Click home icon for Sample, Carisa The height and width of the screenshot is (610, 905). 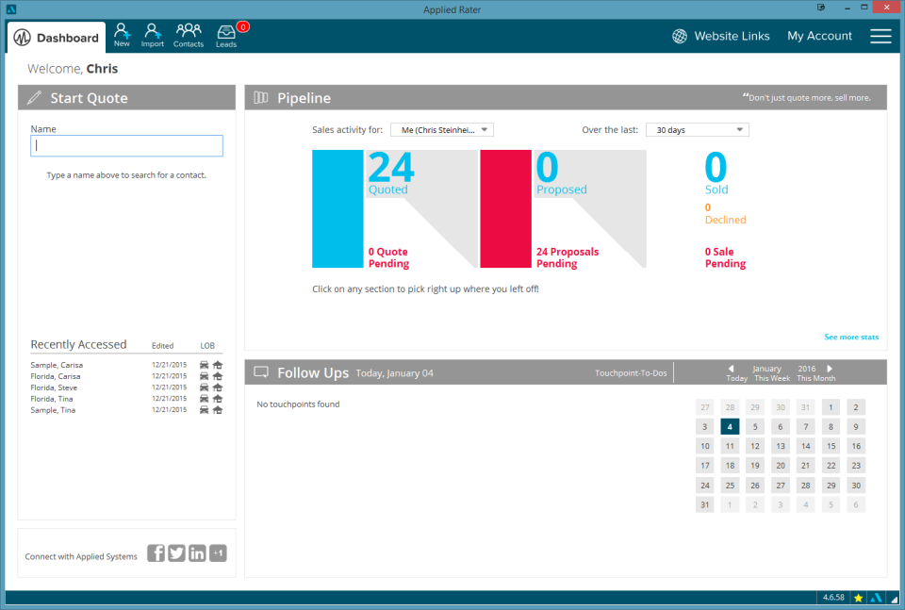[x=218, y=365]
